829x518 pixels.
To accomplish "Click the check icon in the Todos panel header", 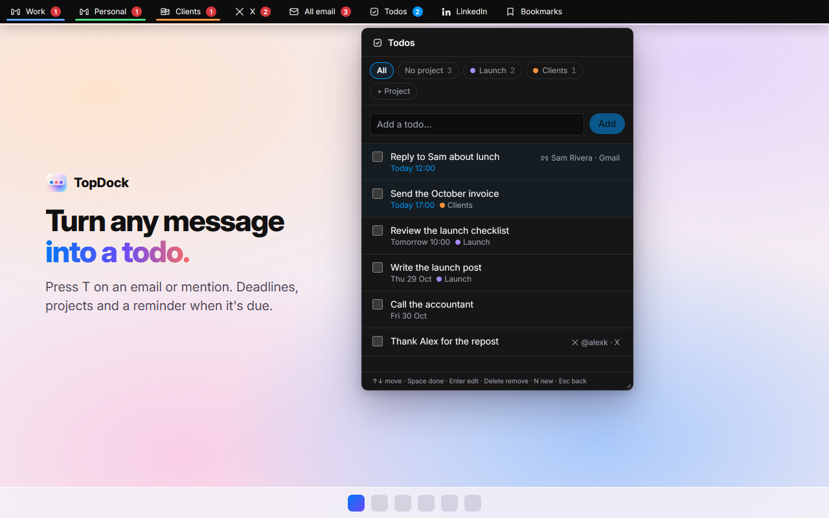I will (378, 43).
